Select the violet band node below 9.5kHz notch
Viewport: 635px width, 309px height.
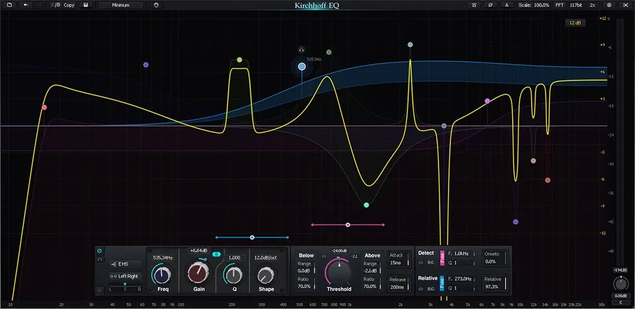click(515, 222)
